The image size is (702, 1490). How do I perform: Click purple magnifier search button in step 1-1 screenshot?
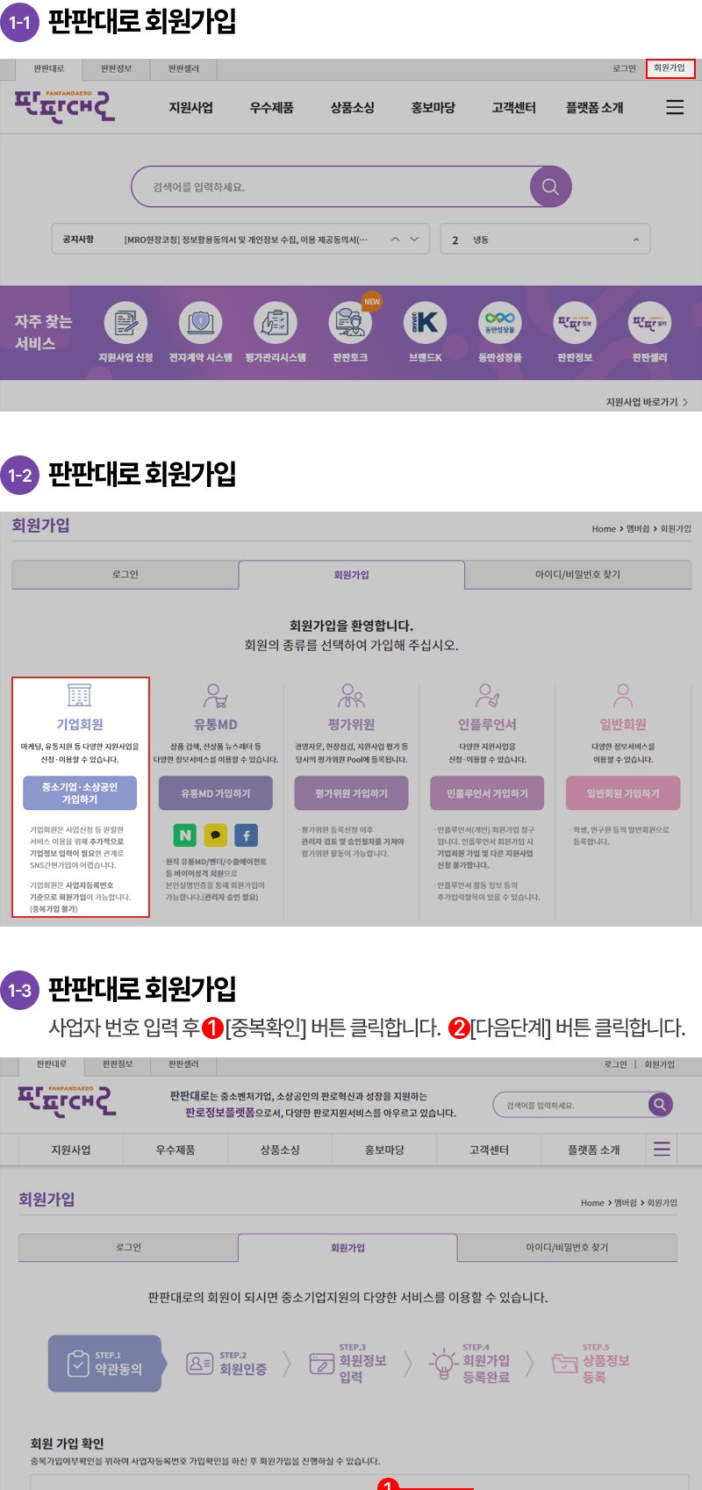pyautogui.click(x=551, y=187)
